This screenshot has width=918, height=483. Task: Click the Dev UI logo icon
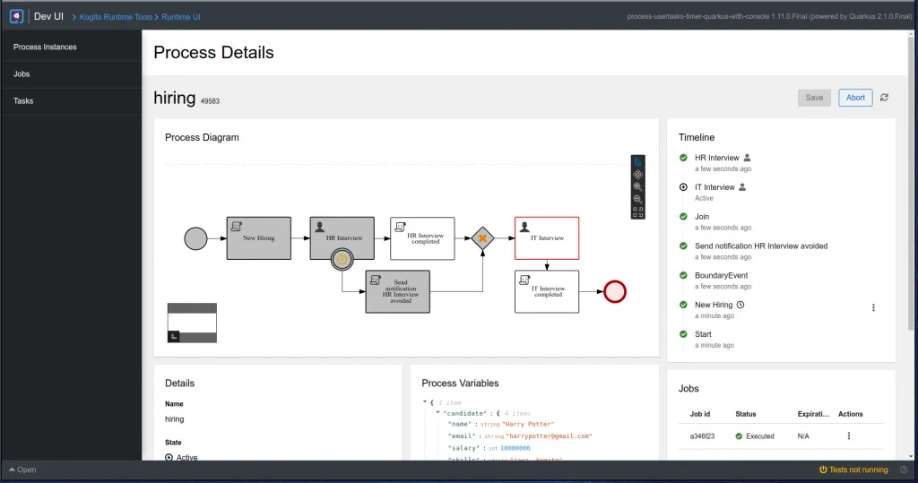[x=16, y=16]
